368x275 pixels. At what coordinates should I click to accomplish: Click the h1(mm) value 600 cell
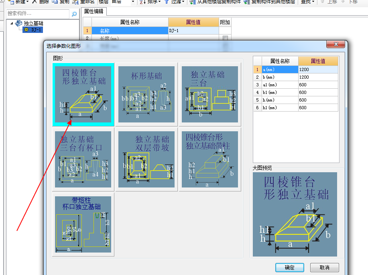[318, 108]
